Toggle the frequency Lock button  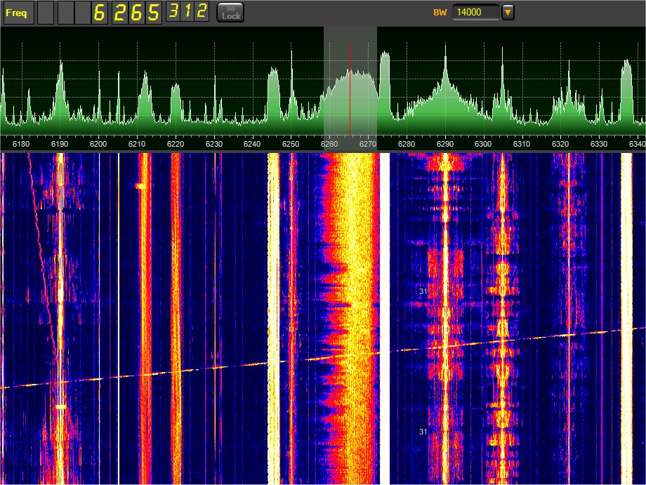pyautogui.click(x=230, y=13)
